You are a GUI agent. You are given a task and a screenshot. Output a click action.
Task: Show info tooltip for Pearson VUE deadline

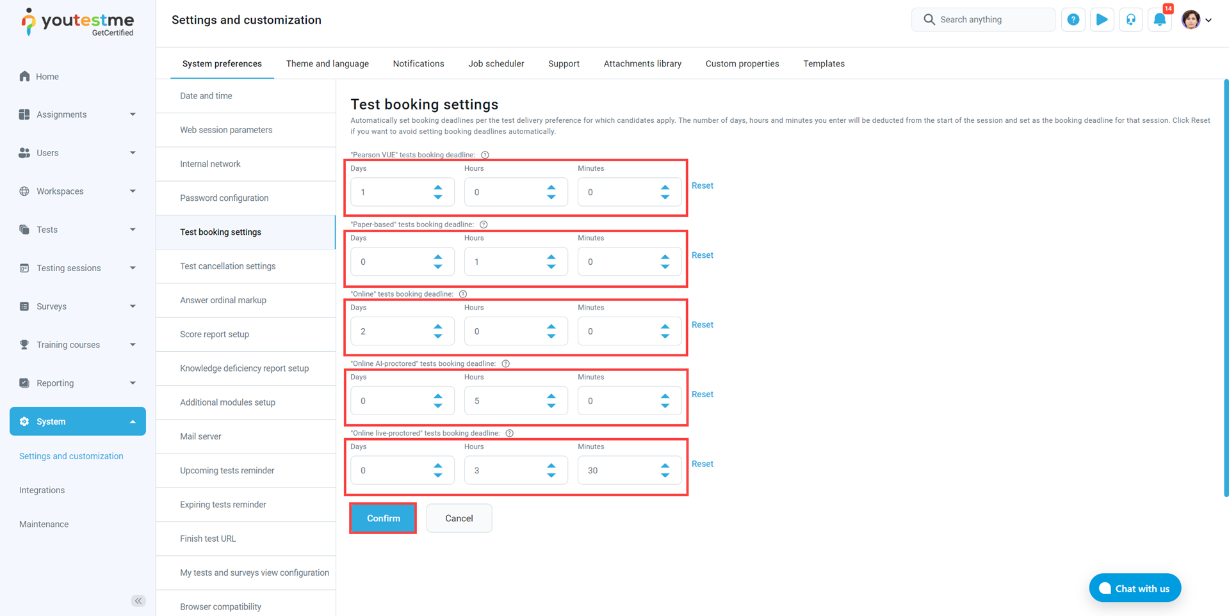pyautogui.click(x=485, y=155)
